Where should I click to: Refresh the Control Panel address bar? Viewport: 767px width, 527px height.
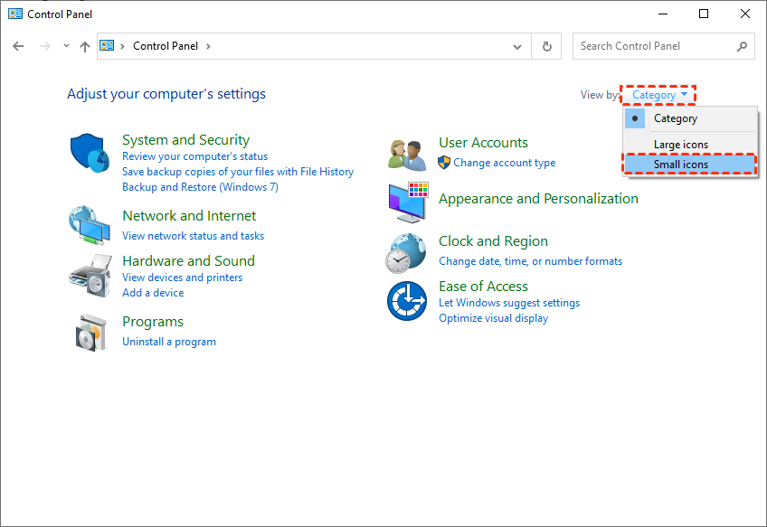pyautogui.click(x=546, y=46)
